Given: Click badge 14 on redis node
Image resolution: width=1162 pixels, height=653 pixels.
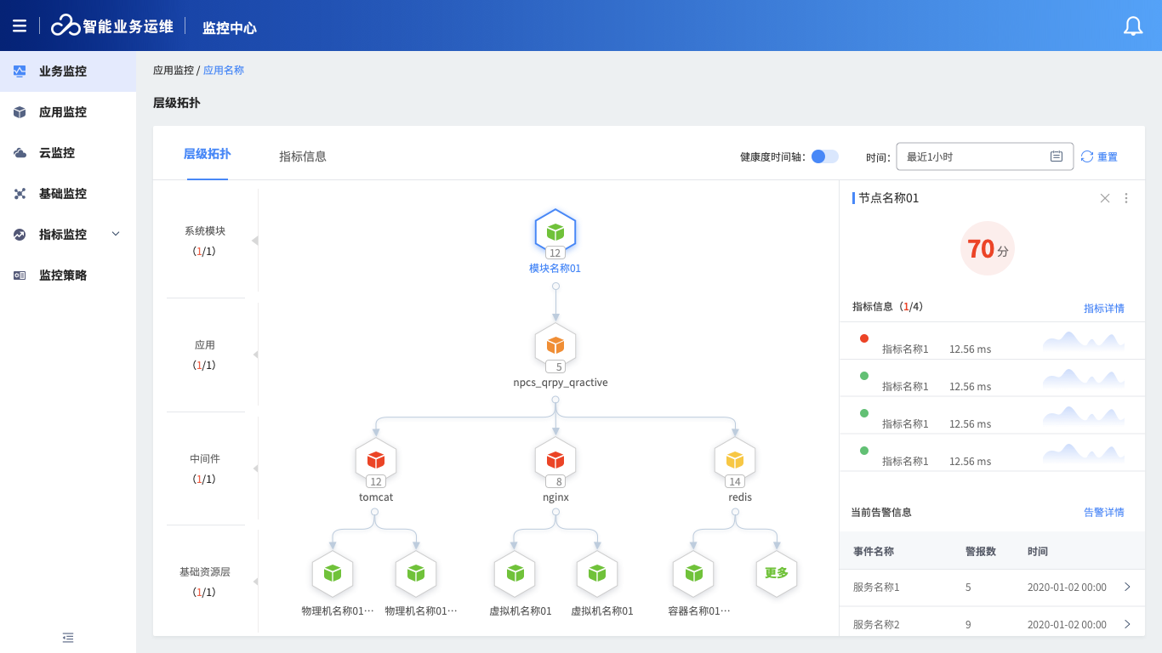Looking at the screenshot, I should [x=735, y=481].
